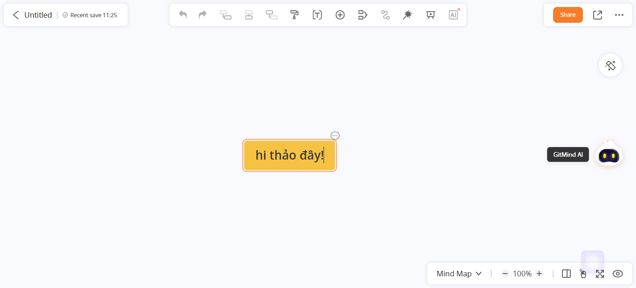Click the 100% zoom level value
636x288 pixels.
click(x=522, y=274)
